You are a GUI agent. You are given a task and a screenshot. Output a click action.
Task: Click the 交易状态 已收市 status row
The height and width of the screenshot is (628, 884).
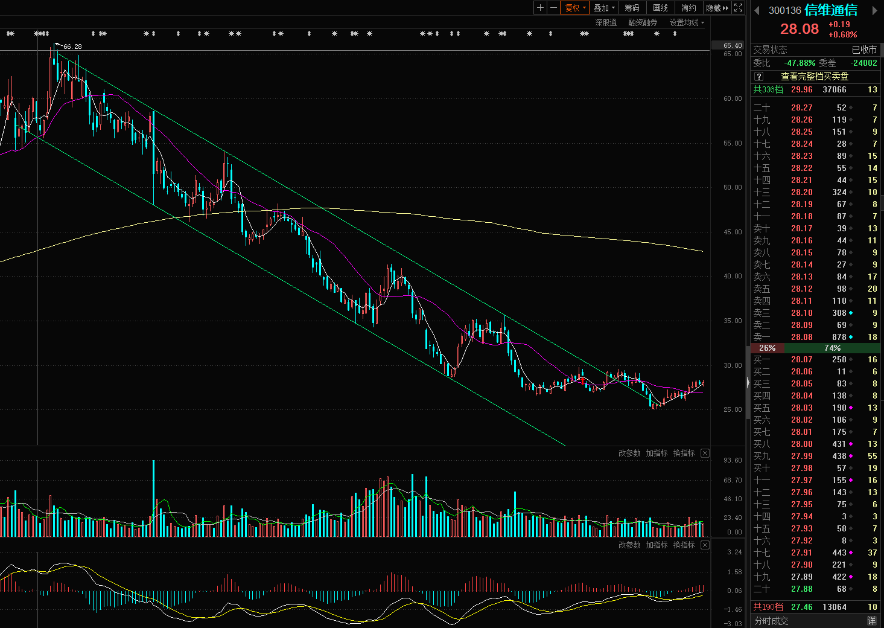pyautogui.click(x=815, y=50)
